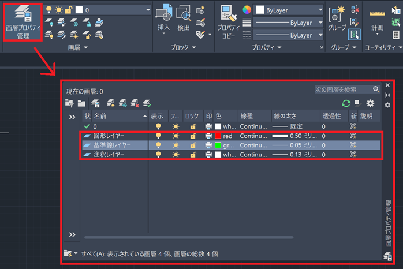The height and width of the screenshot is (269, 403).
Task: Click the auto-hide button below the palette close X
Action: tap(387, 95)
